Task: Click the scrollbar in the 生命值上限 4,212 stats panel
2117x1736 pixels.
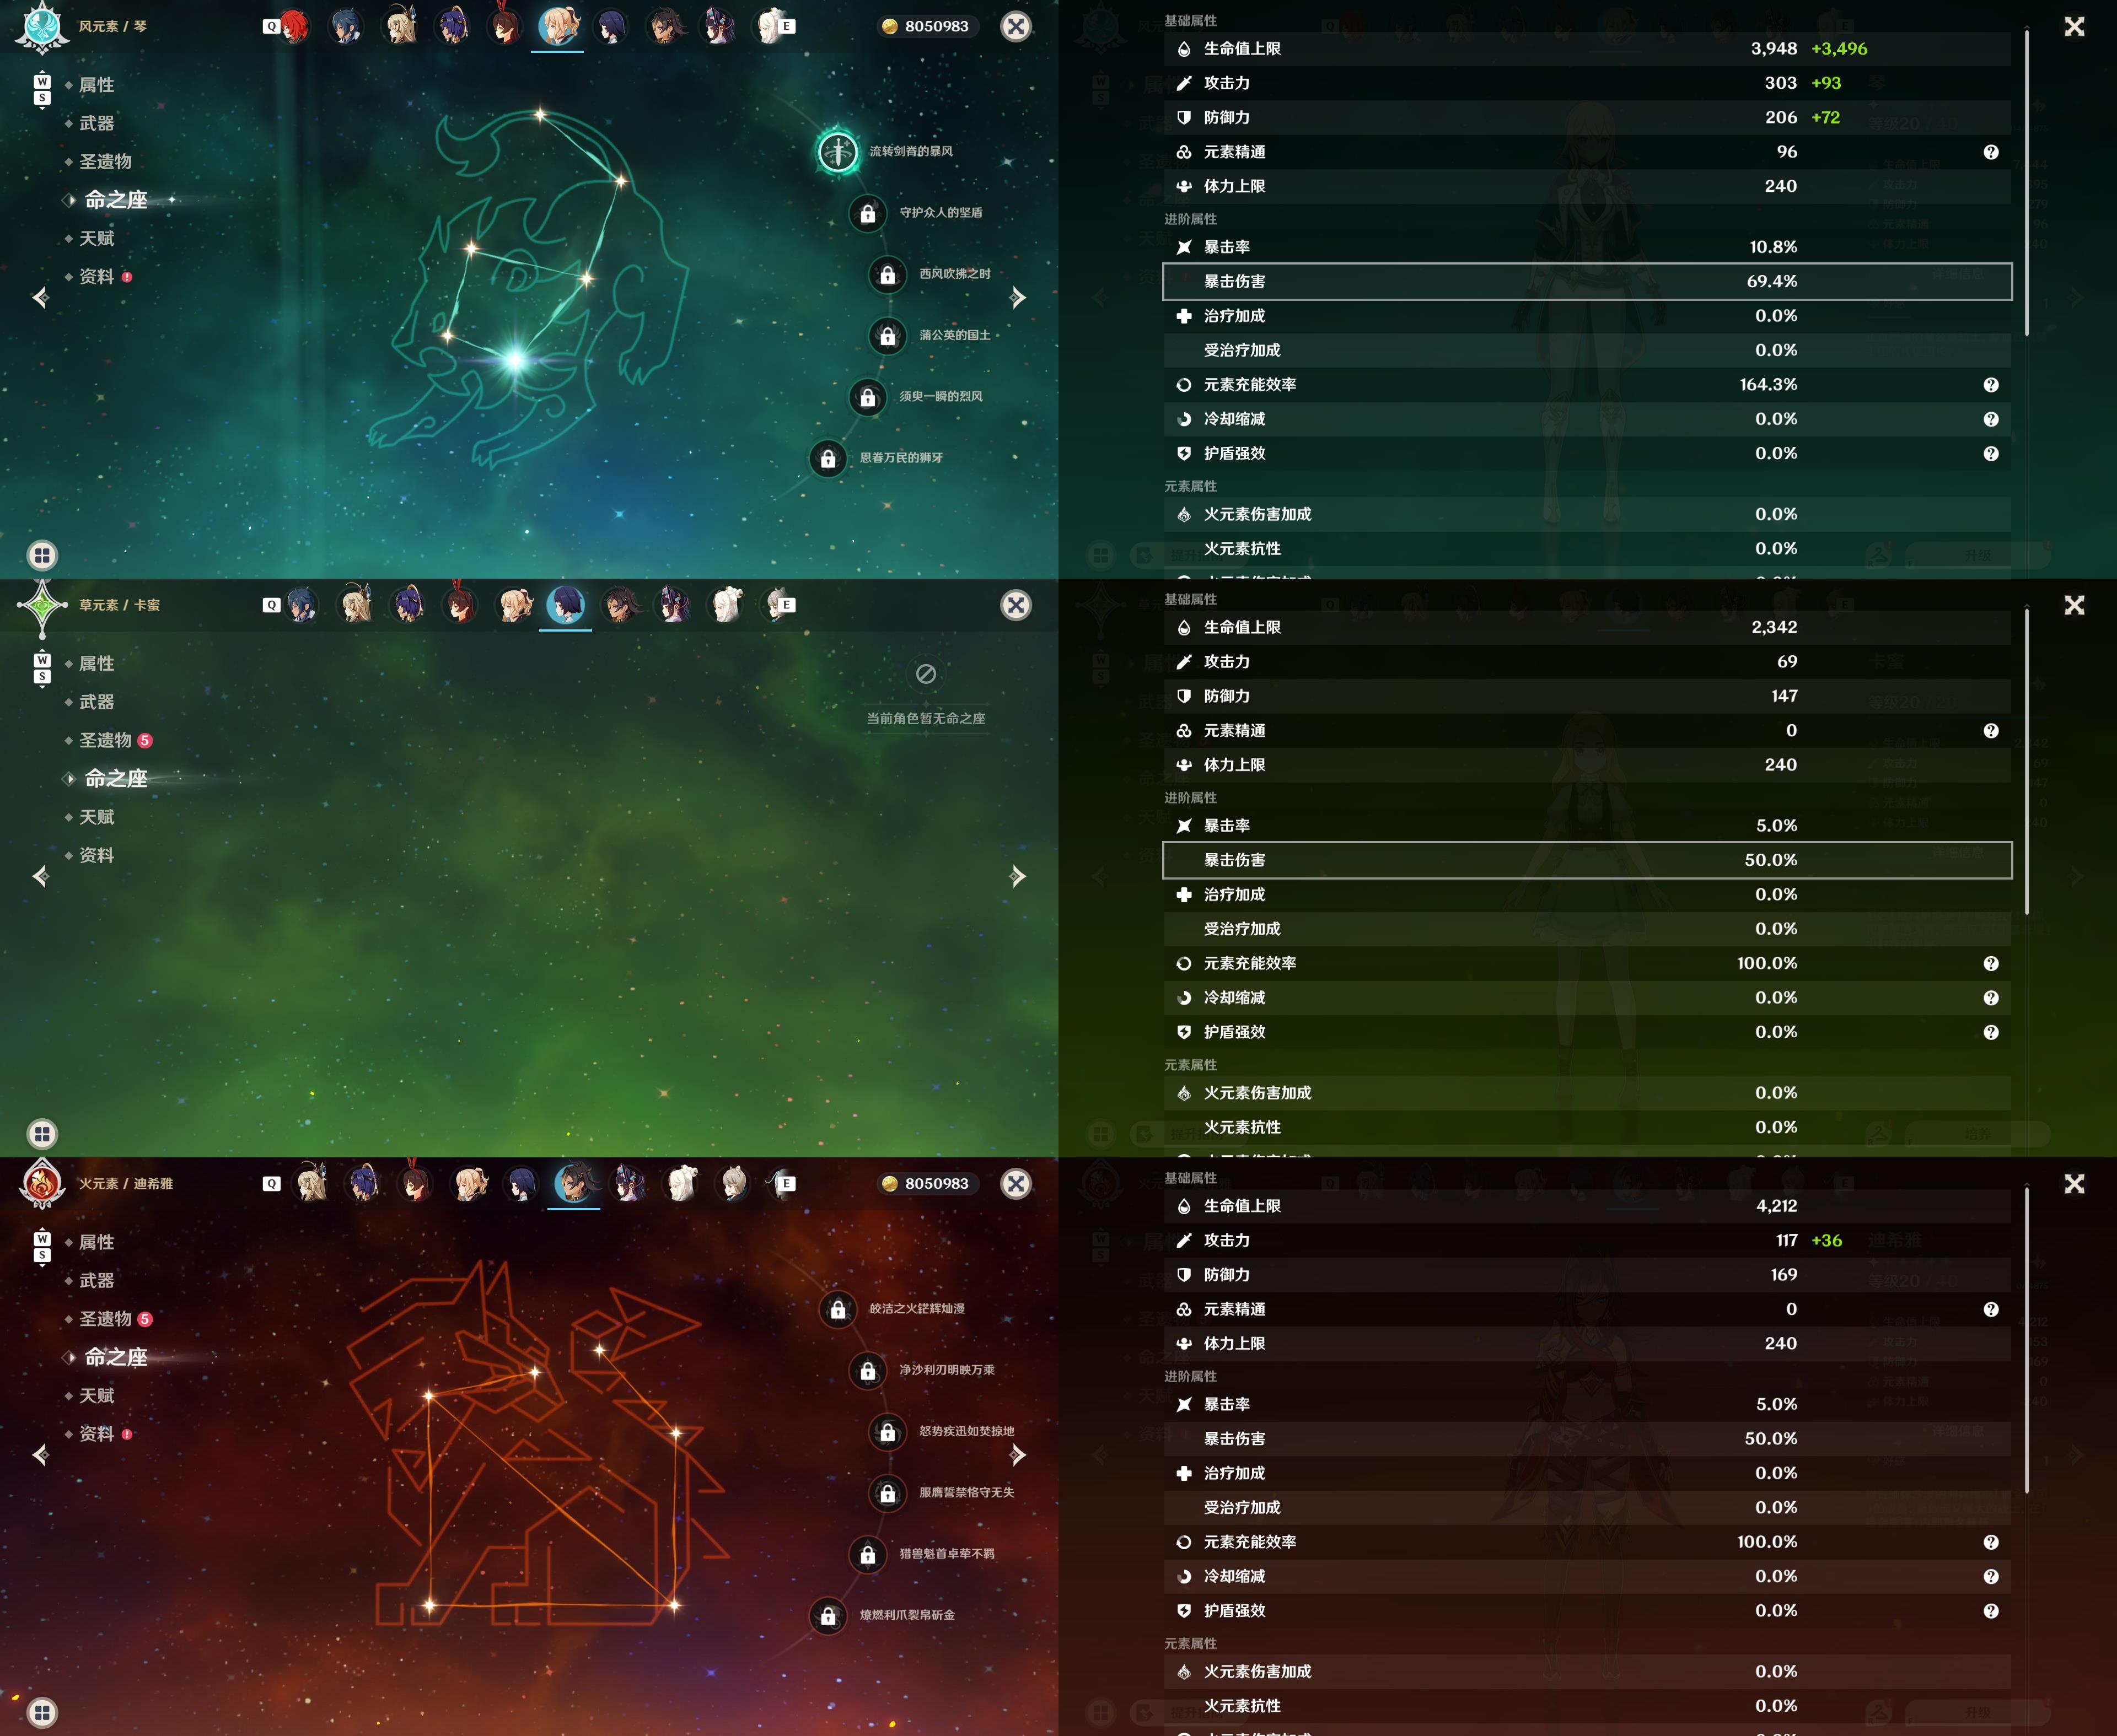Action: pos(2027,1341)
